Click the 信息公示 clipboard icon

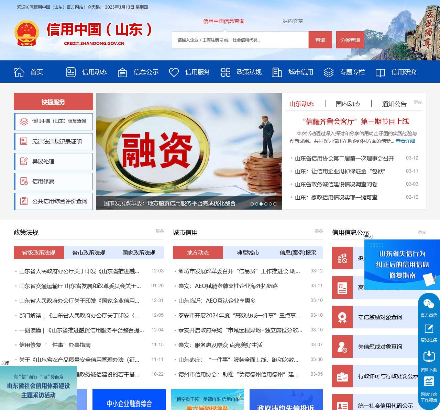tap(122, 72)
